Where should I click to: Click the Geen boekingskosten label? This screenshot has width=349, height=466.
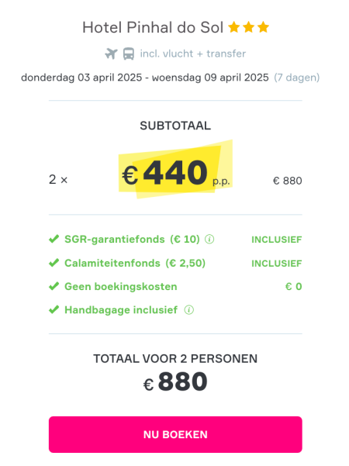point(121,286)
